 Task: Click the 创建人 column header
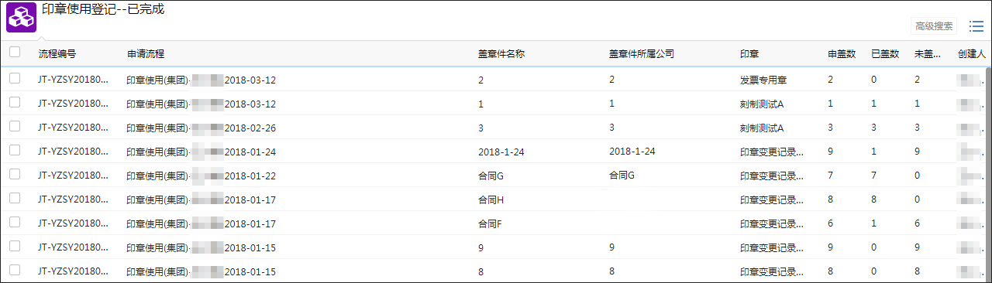coord(971,54)
